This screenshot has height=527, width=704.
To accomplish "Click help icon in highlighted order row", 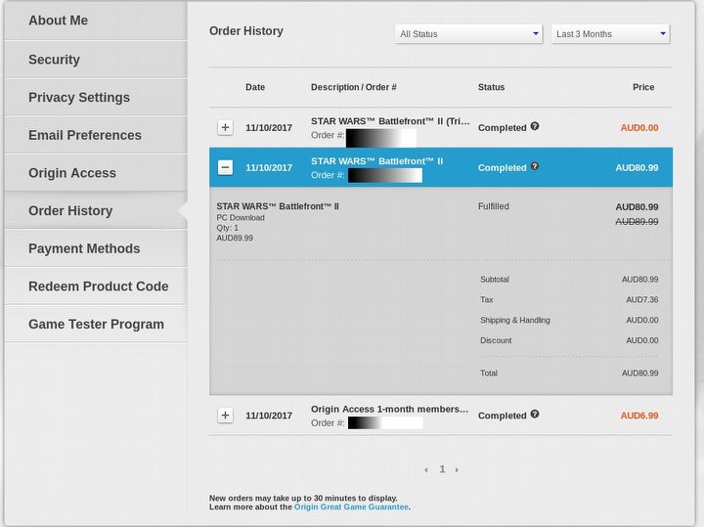I will point(535,167).
